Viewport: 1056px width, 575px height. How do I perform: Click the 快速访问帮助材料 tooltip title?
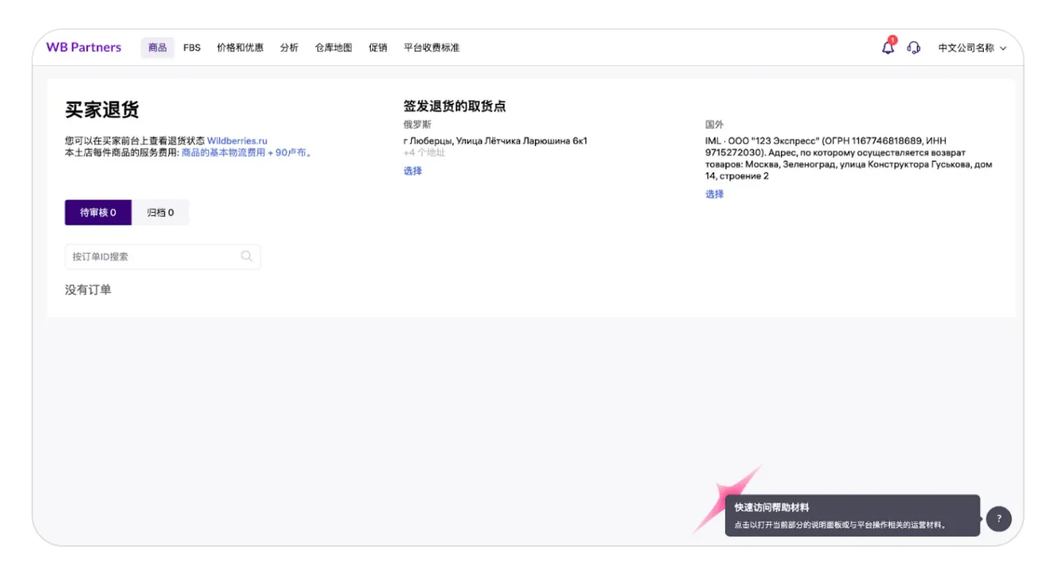tap(772, 507)
